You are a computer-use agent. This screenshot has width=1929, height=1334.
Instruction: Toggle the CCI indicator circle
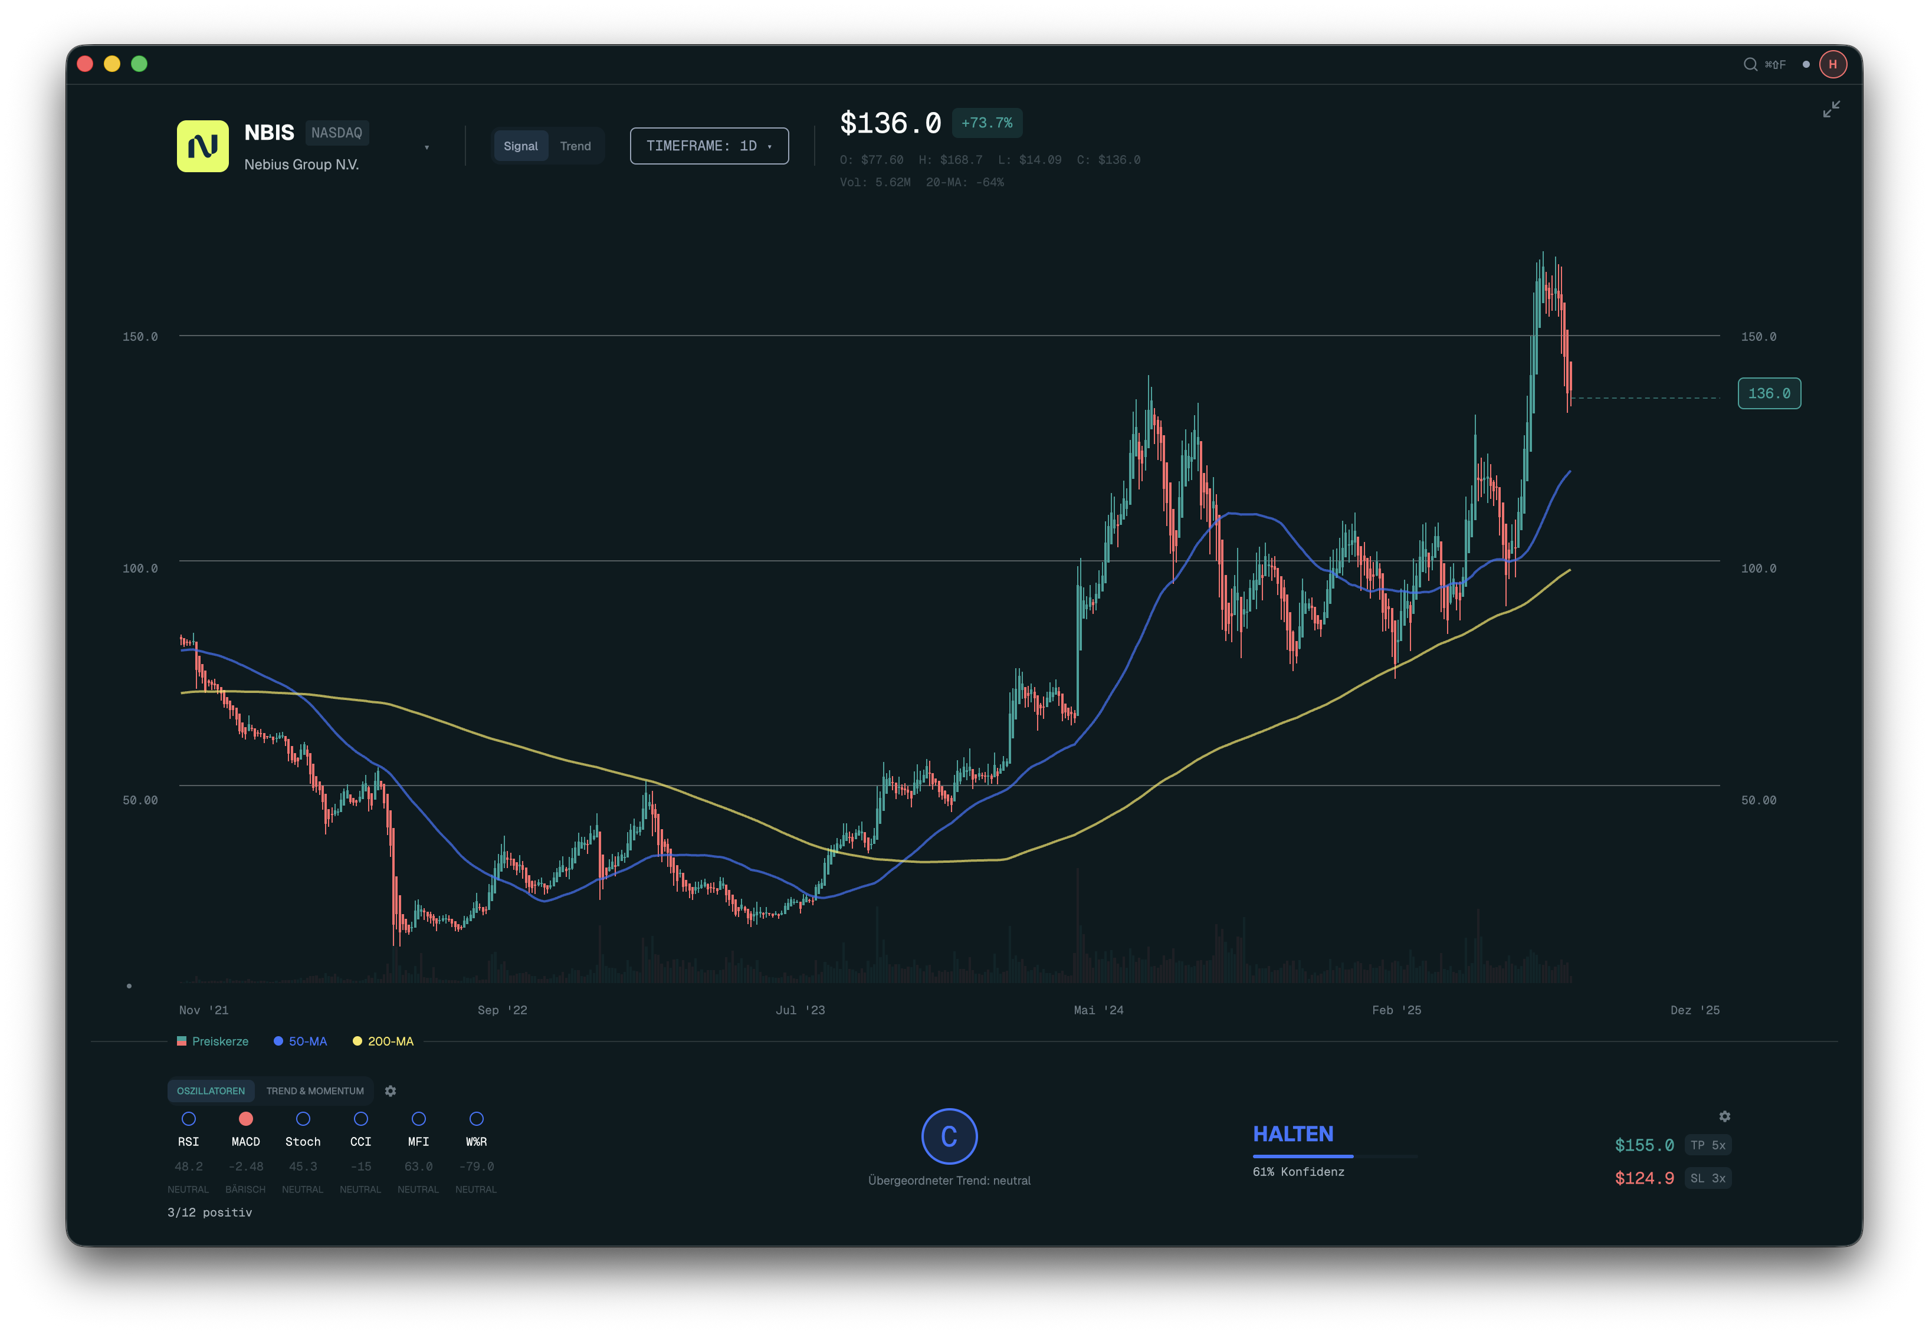(x=360, y=1119)
